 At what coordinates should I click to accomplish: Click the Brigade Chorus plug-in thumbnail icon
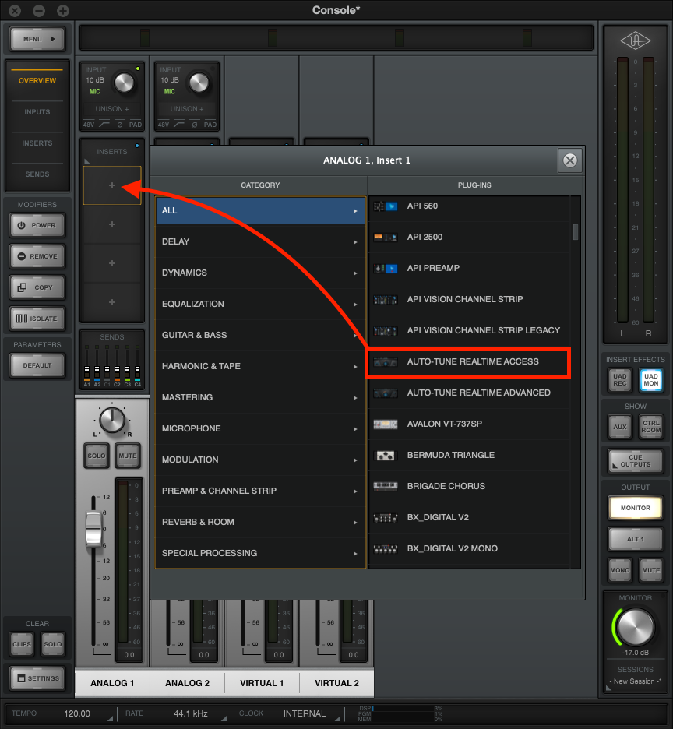coord(386,486)
